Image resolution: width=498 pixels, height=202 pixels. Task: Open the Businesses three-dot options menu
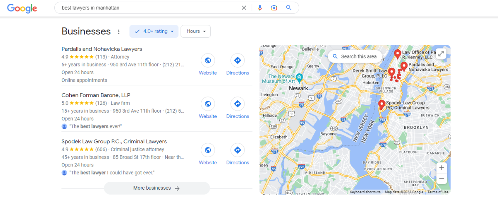point(119,31)
